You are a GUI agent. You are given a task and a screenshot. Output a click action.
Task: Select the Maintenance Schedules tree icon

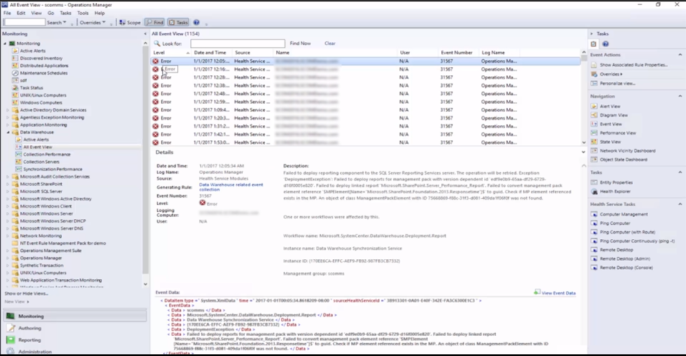[x=15, y=73]
